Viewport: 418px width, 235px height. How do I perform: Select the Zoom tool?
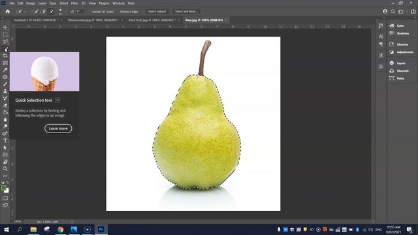(x=5, y=168)
